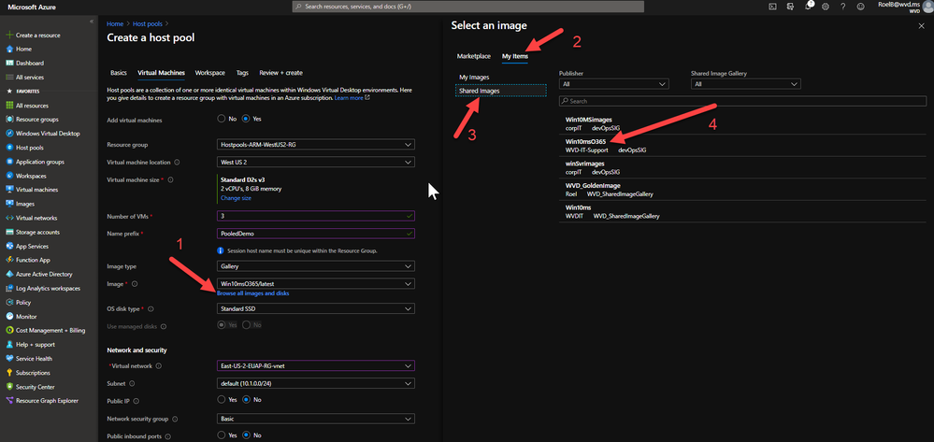
Task: Open Shared Image Gallery filter dropdown
Action: click(746, 85)
